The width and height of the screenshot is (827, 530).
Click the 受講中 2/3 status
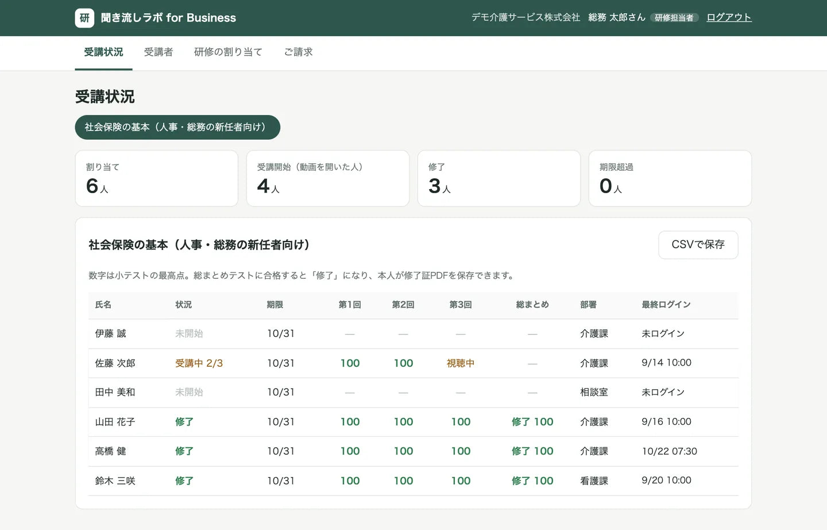199,363
